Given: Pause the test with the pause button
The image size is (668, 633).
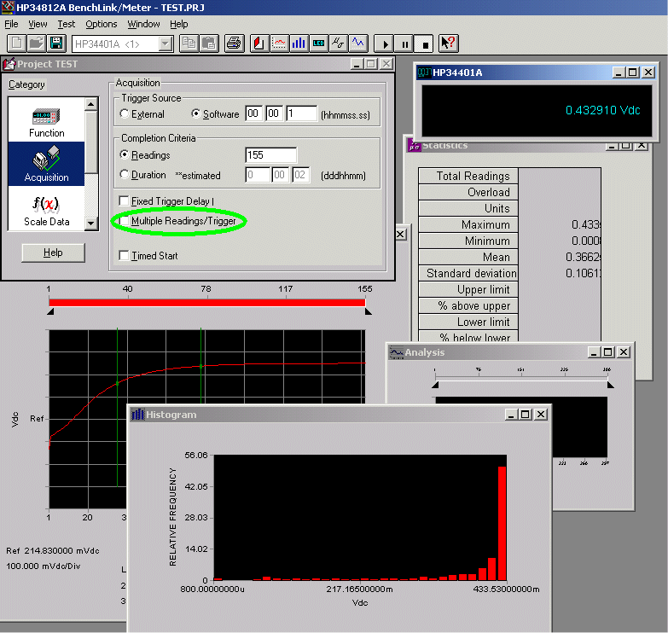Looking at the screenshot, I should (x=404, y=44).
